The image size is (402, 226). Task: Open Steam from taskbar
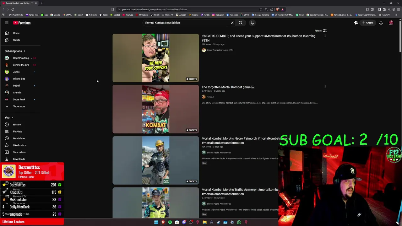point(218,222)
